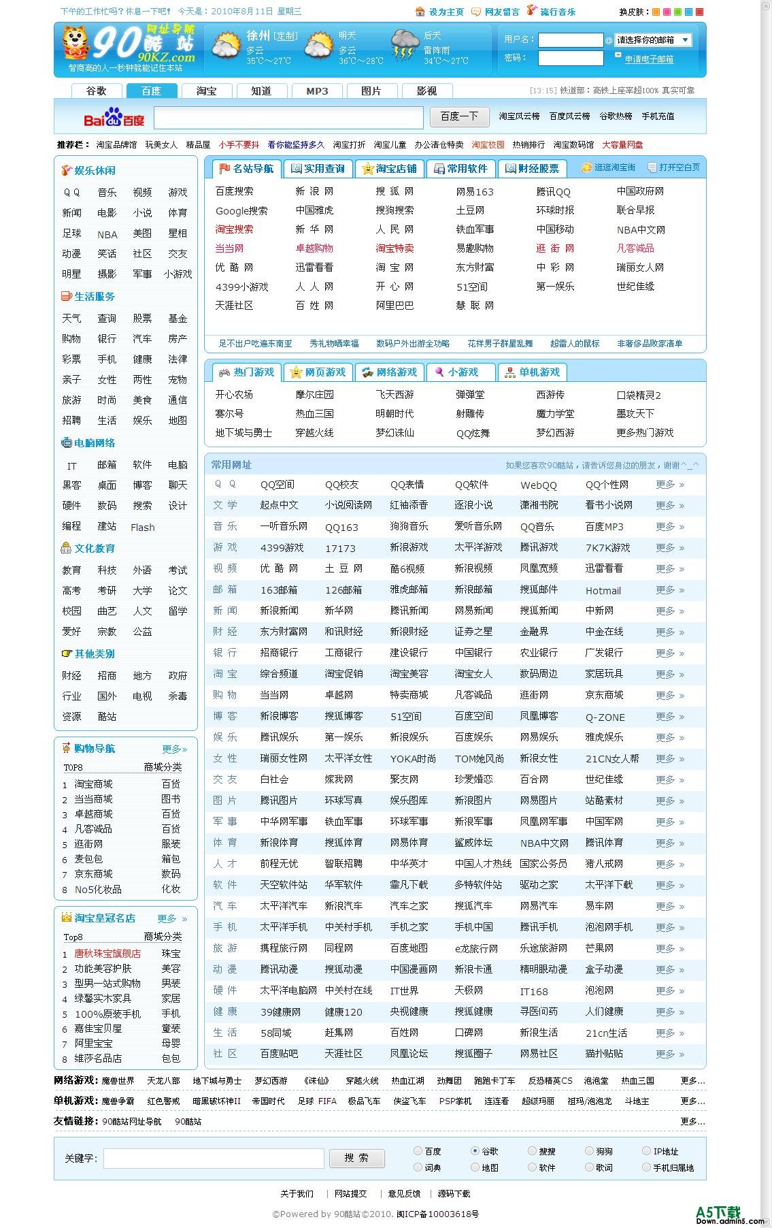Click the 电脑网络 section icon

tap(67, 442)
